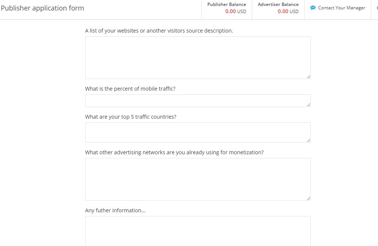Focus the other advertising networks text area
This screenshot has height=246, width=378.
pyautogui.click(x=198, y=179)
